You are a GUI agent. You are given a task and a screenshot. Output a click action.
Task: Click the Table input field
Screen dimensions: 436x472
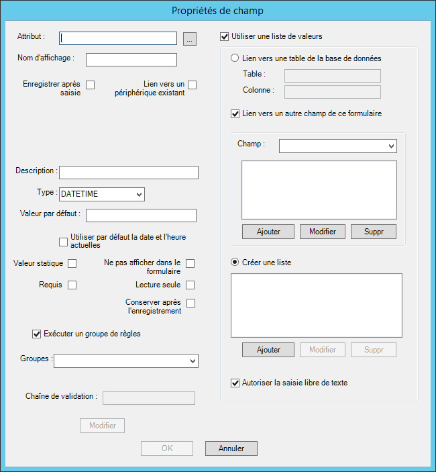(333, 76)
